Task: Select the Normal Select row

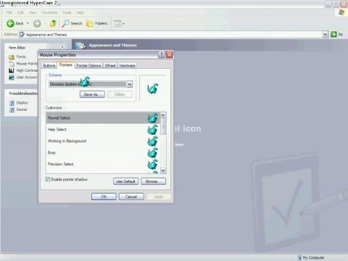Action: [103, 118]
